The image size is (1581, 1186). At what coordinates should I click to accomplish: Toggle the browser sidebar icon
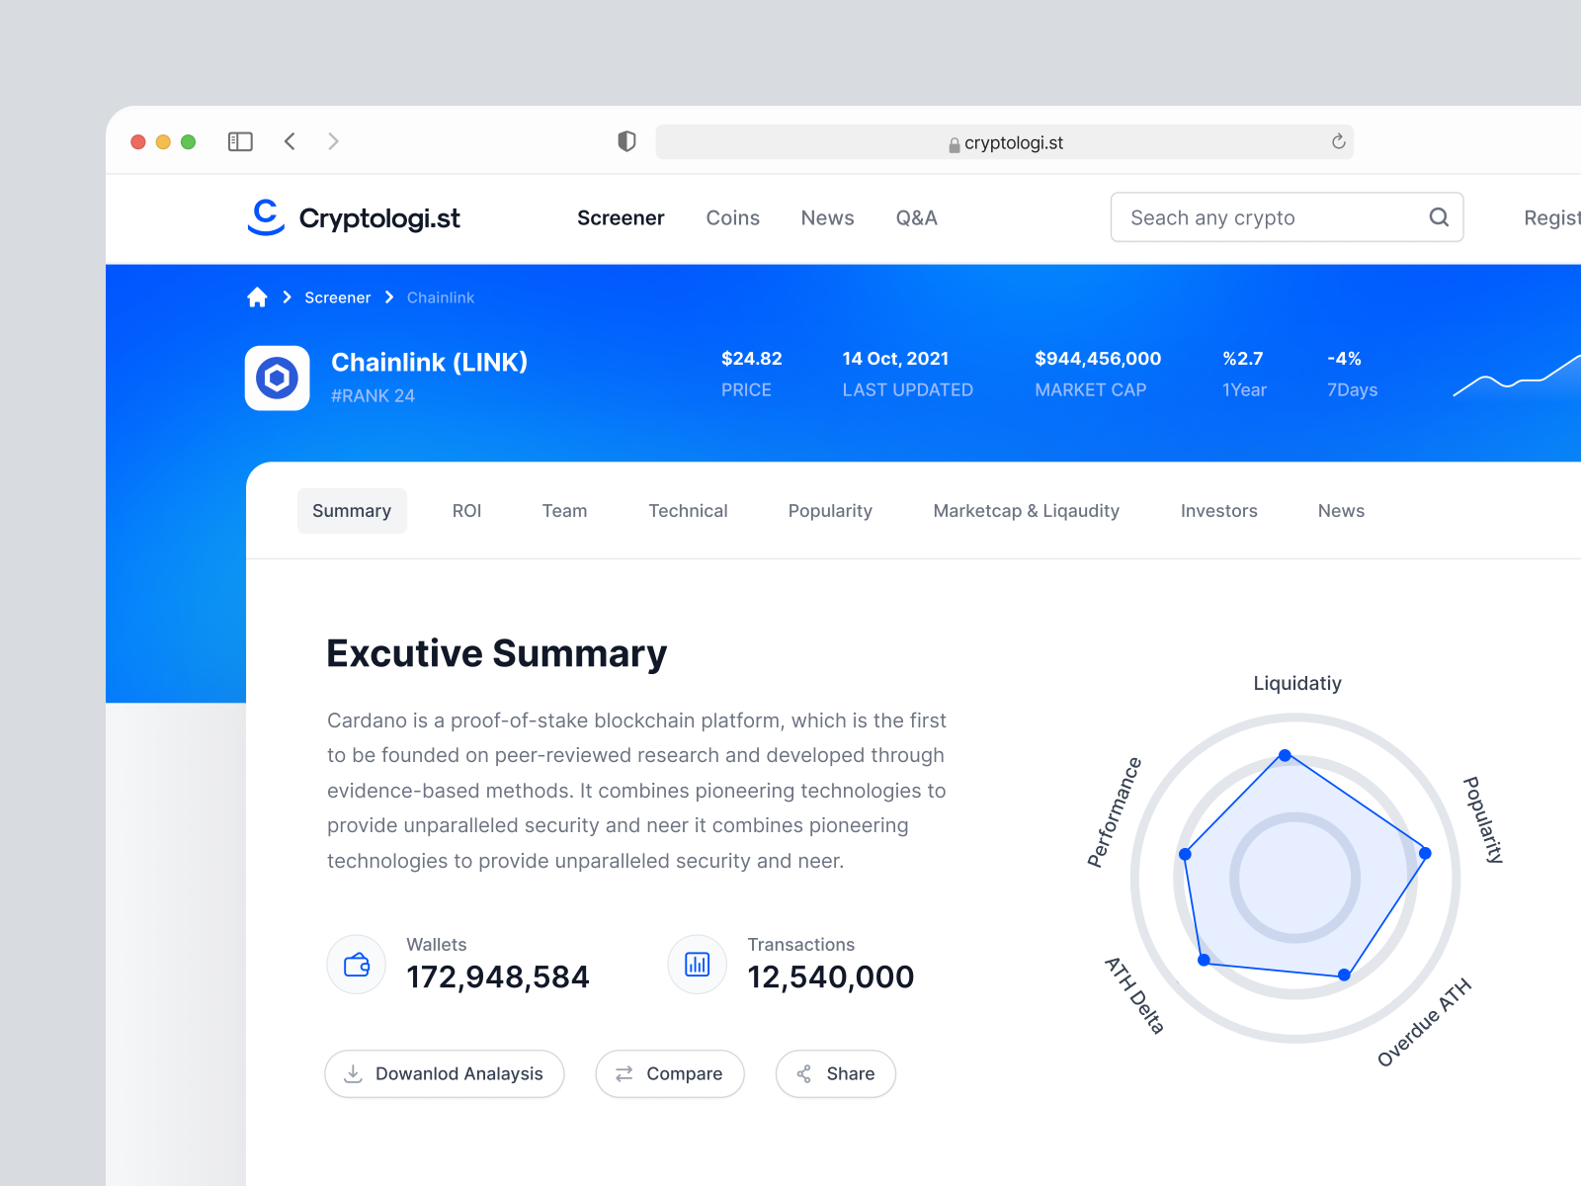[239, 141]
